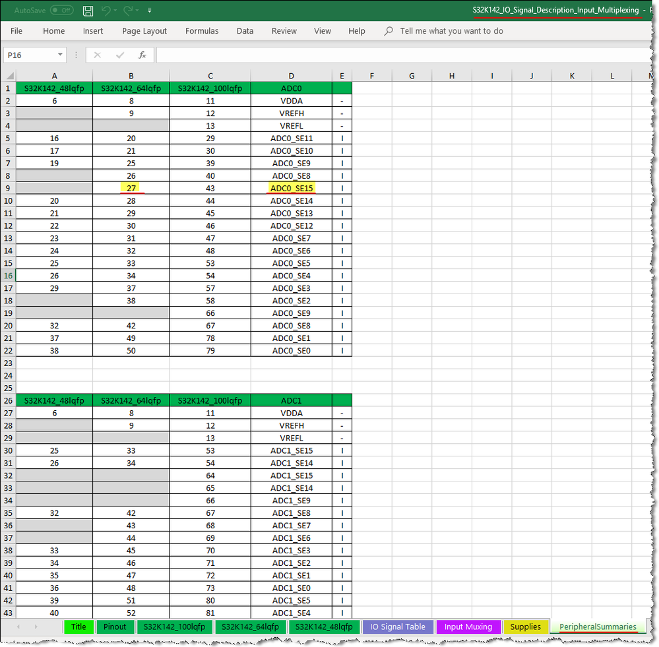Click the ADC1_SE7 cell
The width and height of the screenshot is (659, 647).
(292, 526)
